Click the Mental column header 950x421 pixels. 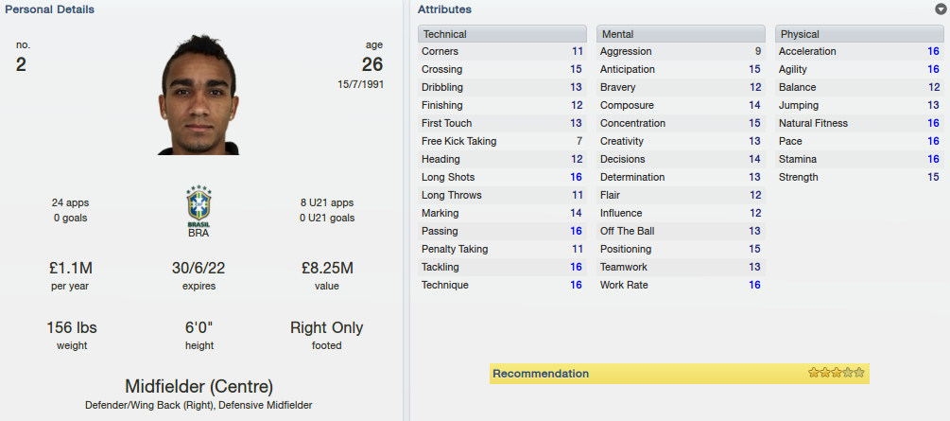681,34
